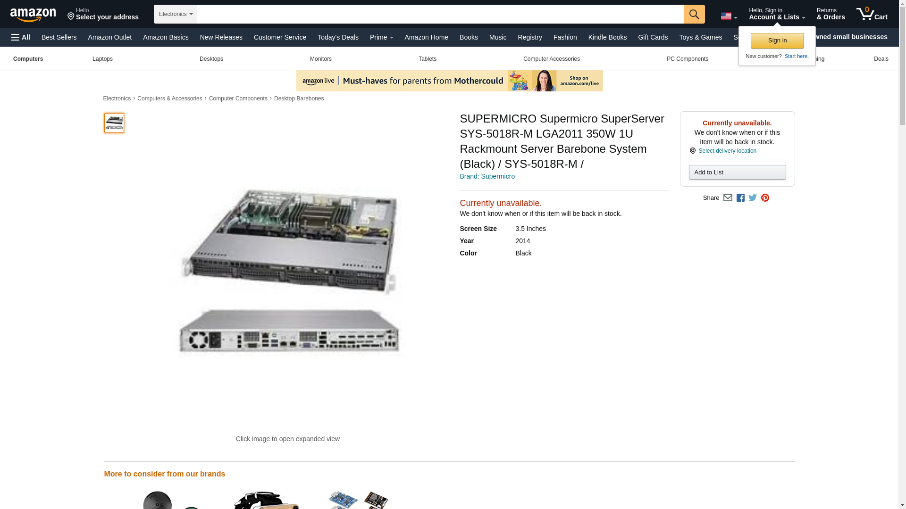
Task: Open the All hamburger menu
Action: tap(21, 37)
